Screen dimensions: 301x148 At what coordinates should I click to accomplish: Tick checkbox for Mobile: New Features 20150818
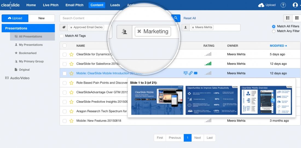(65, 121)
